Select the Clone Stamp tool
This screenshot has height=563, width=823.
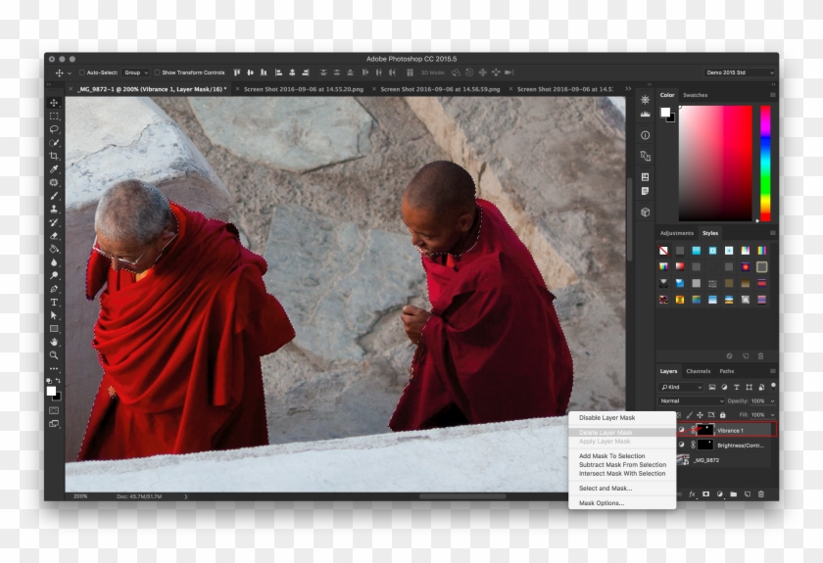click(x=54, y=209)
